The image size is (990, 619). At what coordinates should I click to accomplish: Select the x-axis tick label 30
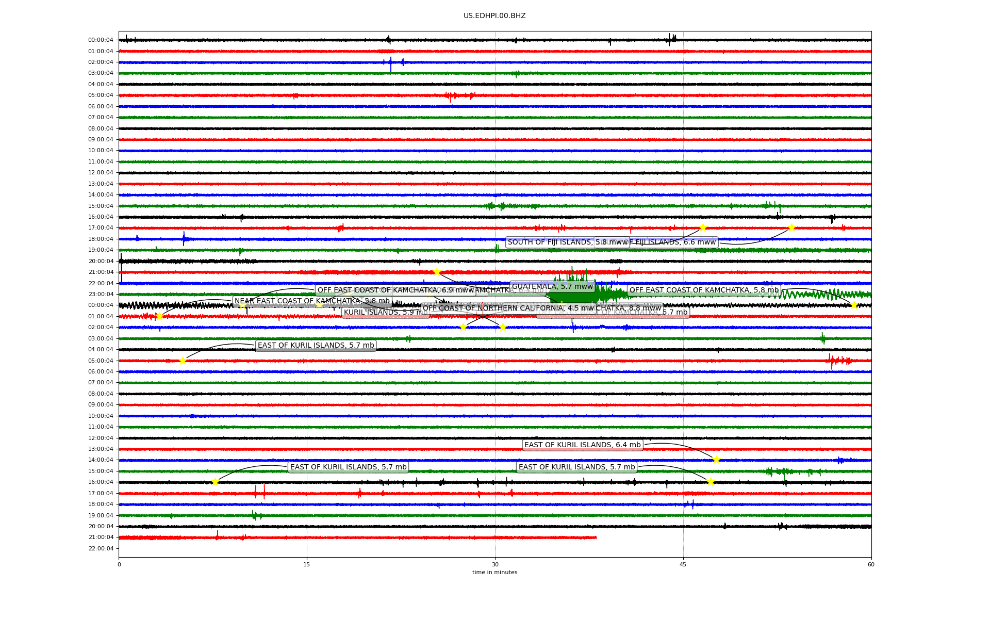[495, 564]
